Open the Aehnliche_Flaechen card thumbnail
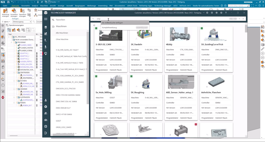Image resolution: width=265 pixels, height=142 pixels. click(x=216, y=82)
